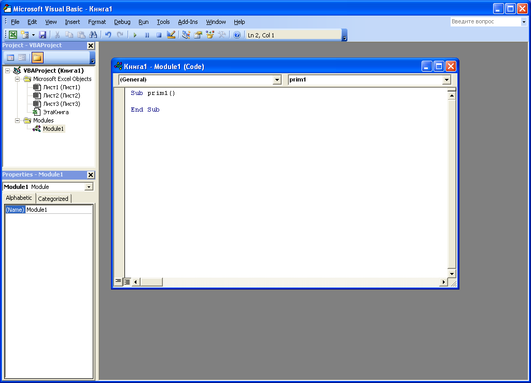The image size is (531, 383).
Task: Open the Object Browser icon
Action: click(x=210, y=35)
